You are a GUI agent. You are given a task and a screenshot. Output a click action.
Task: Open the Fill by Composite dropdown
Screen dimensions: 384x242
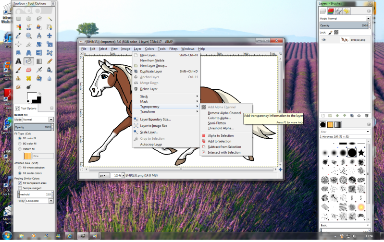39,201
